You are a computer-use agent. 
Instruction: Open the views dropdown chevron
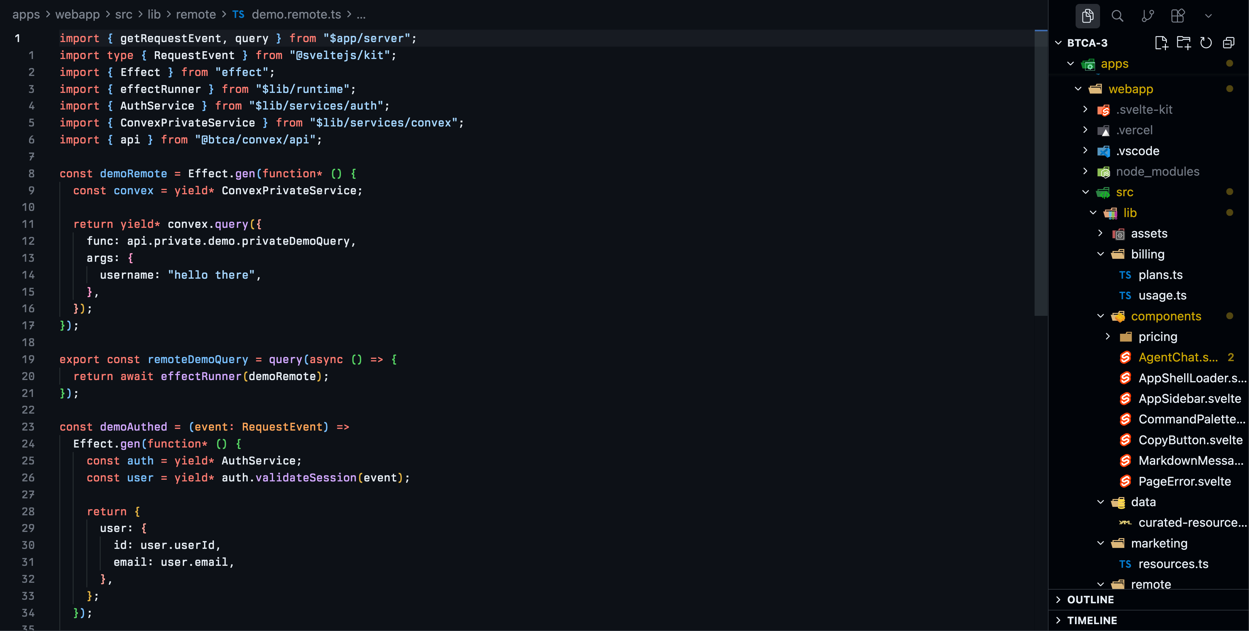coord(1209,16)
